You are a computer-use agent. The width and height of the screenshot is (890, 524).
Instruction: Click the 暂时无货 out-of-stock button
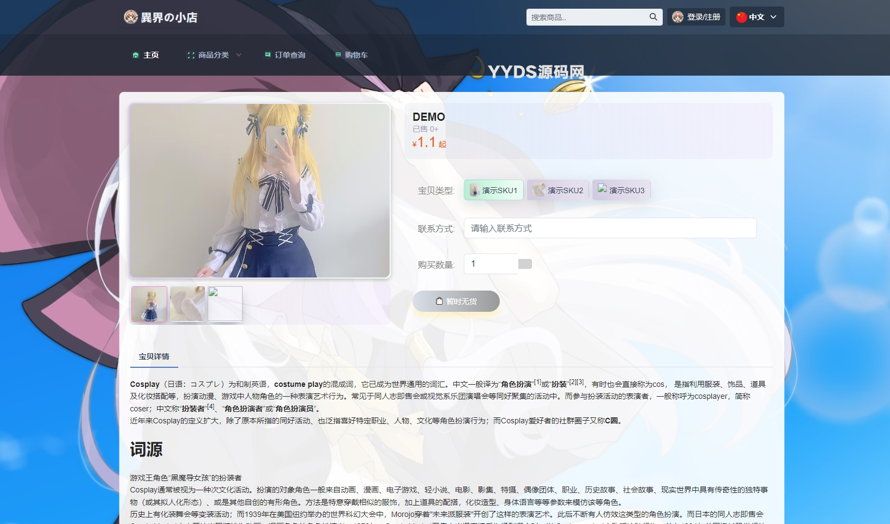[456, 301]
